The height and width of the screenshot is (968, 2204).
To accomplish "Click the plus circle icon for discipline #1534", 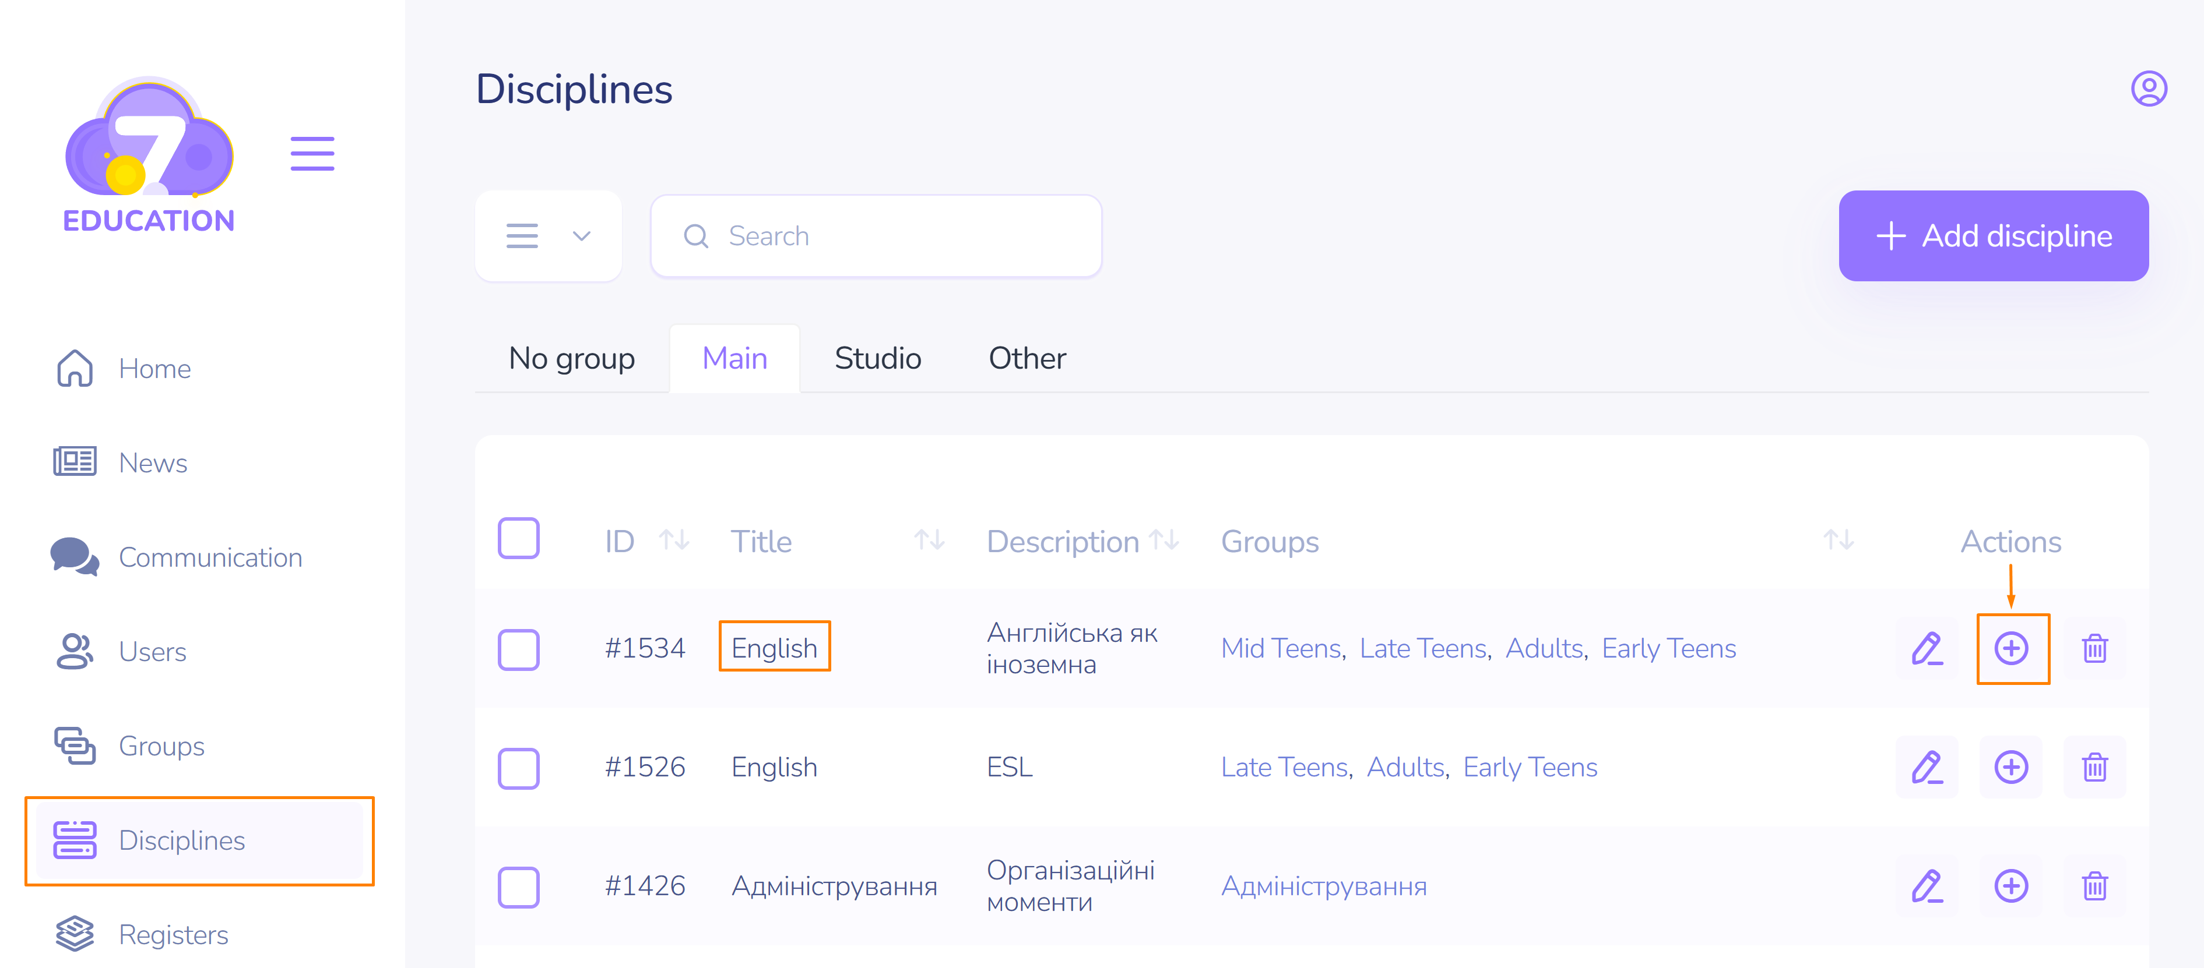I will pyautogui.click(x=2010, y=648).
